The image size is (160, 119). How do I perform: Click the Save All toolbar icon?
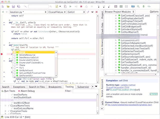[19, 6]
